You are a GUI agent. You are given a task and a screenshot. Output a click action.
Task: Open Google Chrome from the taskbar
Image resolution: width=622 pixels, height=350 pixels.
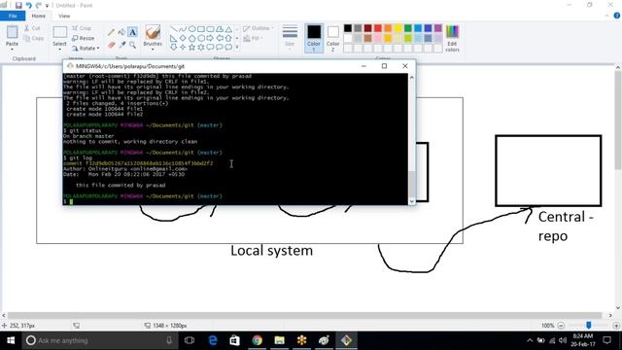[257, 340]
